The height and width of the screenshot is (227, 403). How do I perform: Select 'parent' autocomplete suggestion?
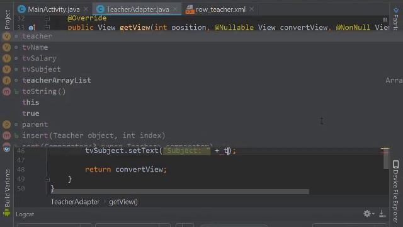(x=201, y=125)
